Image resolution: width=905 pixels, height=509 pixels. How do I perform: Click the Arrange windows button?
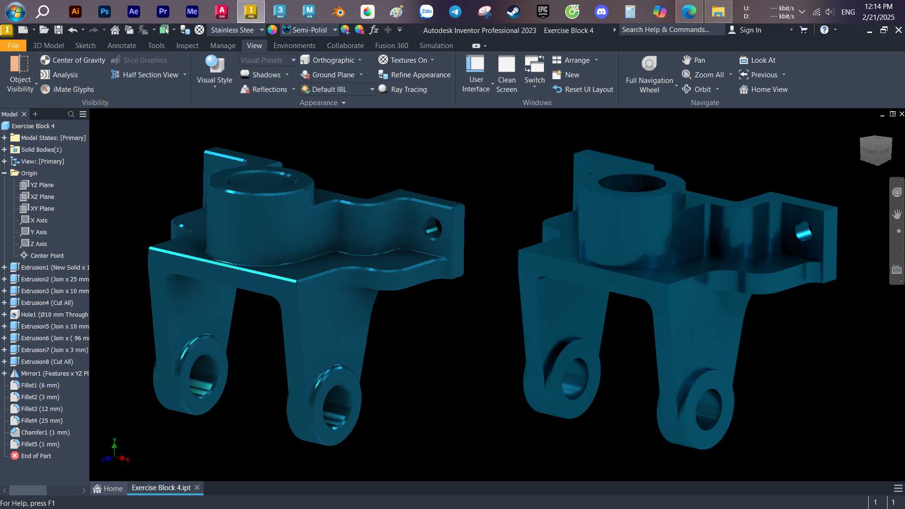(x=571, y=60)
